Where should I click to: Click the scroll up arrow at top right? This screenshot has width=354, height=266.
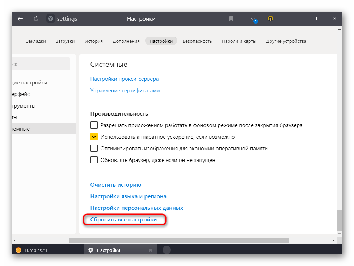point(340,29)
